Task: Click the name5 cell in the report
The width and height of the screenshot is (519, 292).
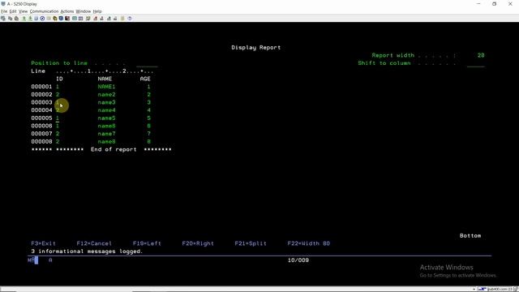Action: [106, 118]
